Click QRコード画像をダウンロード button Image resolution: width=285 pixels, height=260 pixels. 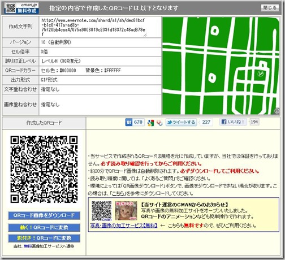(44, 215)
